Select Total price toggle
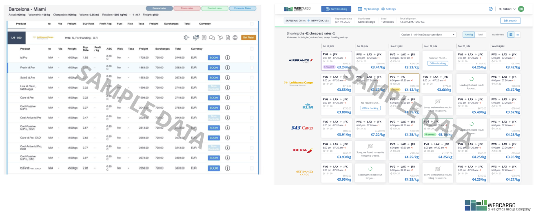The width and height of the screenshot is (545, 219). coord(480,35)
